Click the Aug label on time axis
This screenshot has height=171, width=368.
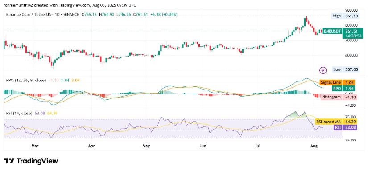pyautogui.click(x=314, y=146)
